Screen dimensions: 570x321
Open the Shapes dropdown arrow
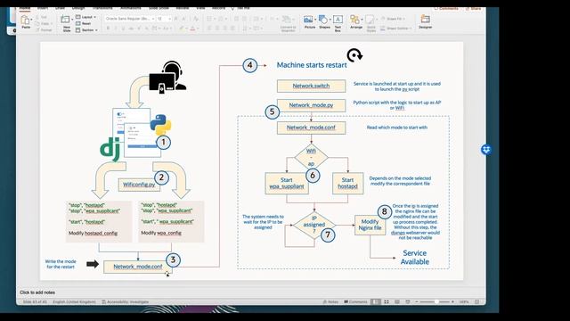pyautogui.click(x=330, y=20)
